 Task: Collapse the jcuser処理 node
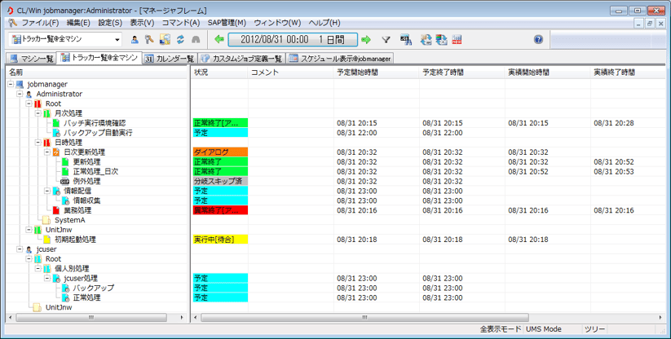[x=47, y=279]
